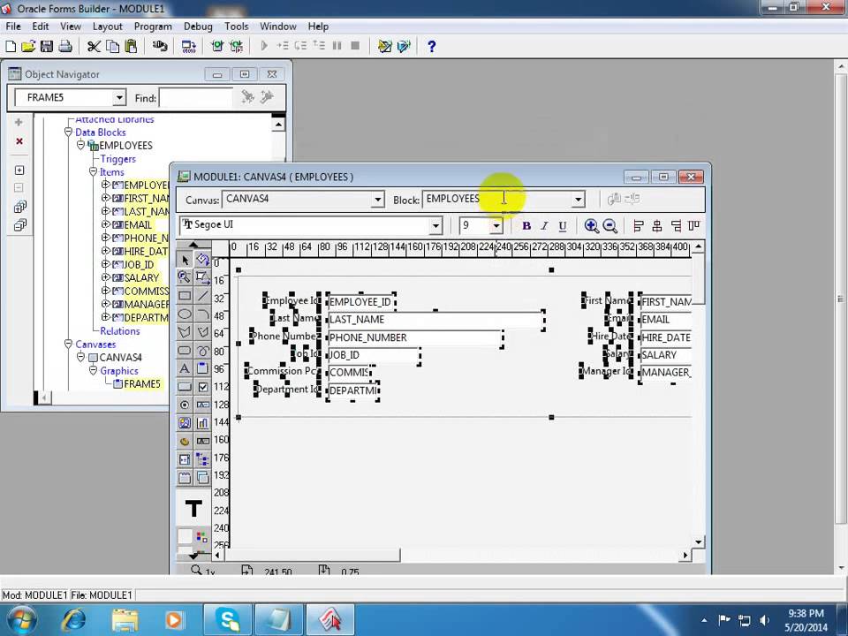
Task: Open the Layout menu
Action: (x=107, y=26)
